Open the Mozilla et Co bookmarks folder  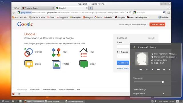pyautogui.click(x=37, y=17)
